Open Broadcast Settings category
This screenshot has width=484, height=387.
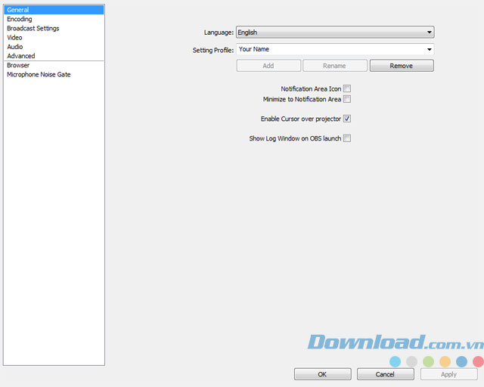pos(54,29)
